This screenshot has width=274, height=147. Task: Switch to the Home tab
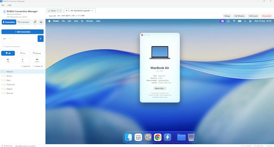[53, 11]
